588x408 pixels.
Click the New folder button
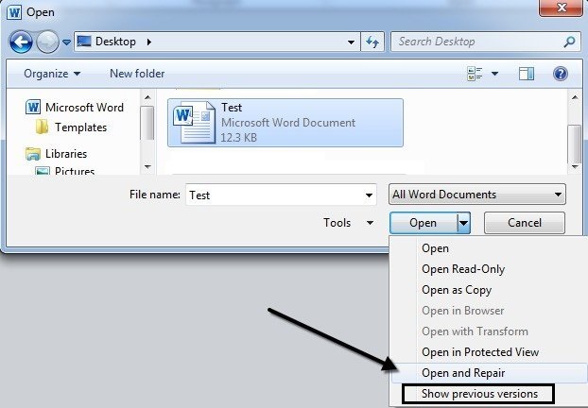click(137, 74)
